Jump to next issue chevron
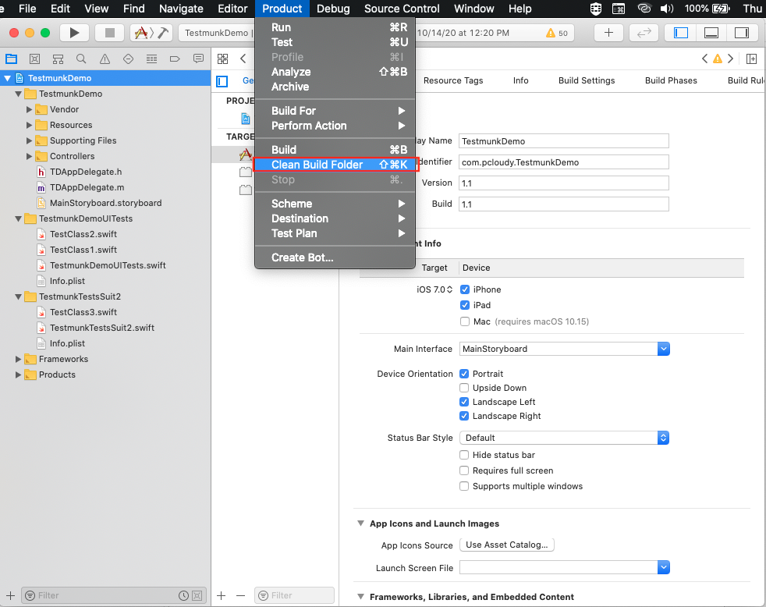766x607 pixels. (x=730, y=59)
